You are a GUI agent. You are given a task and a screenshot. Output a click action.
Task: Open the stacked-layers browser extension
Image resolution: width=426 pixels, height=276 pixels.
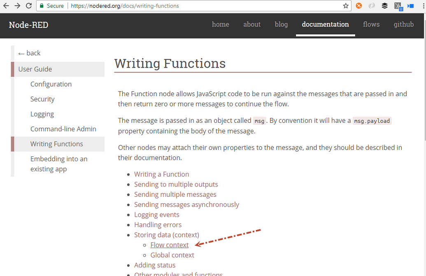384,6
